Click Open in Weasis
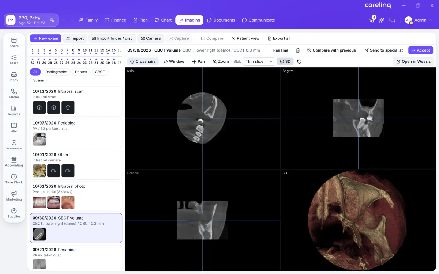Image resolution: width=439 pixels, height=274 pixels. [x=413, y=61]
